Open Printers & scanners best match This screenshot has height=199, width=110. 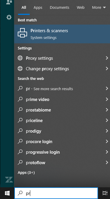coord(62,34)
